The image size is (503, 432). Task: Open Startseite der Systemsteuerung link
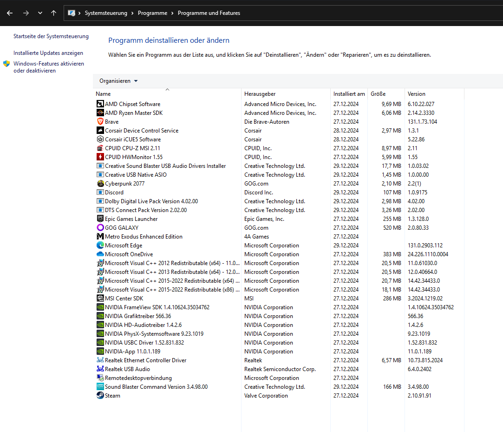[51, 36]
